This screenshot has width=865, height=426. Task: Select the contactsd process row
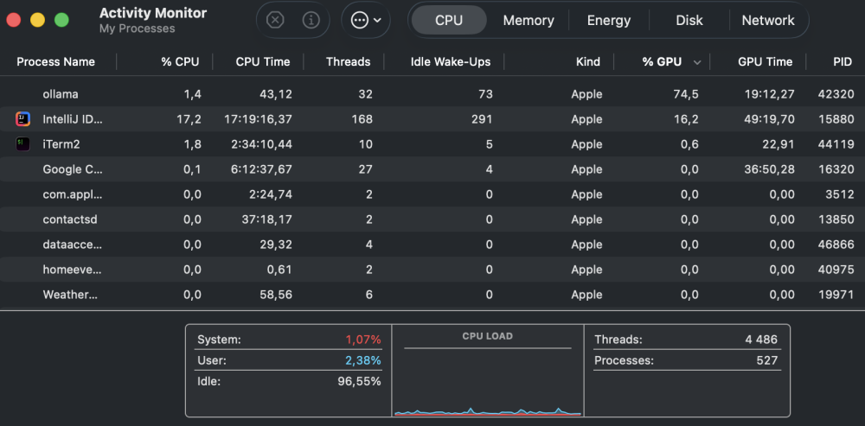432,219
